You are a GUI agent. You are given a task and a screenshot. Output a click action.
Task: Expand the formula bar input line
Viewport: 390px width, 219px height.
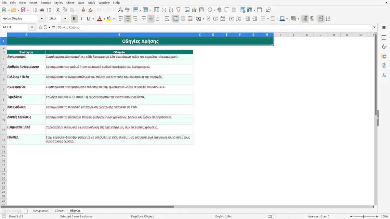click(x=375, y=28)
